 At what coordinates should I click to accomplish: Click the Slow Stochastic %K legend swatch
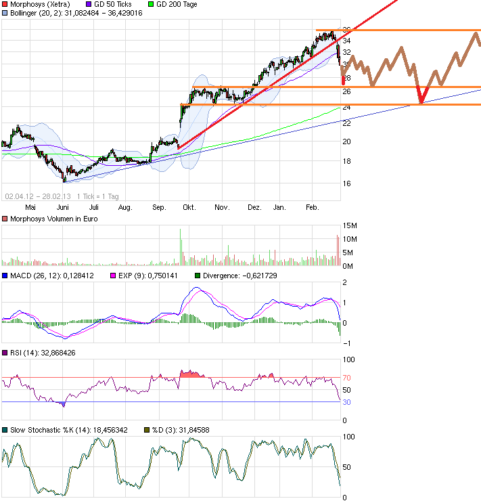[4, 430]
